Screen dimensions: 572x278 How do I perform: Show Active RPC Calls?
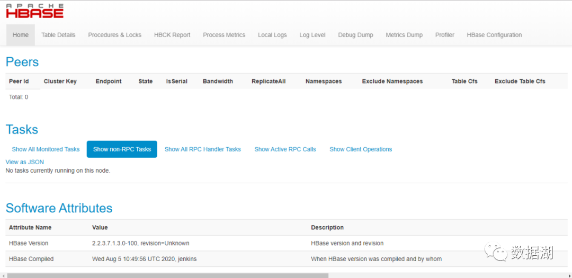(x=285, y=149)
